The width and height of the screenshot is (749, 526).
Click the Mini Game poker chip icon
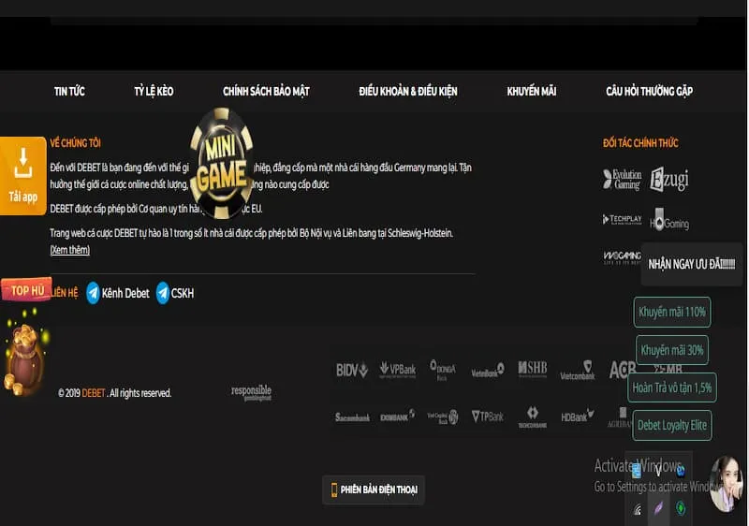point(221,161)
